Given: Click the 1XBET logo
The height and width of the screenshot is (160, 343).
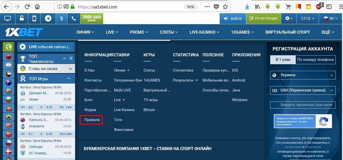Looking at the screenshot, I should (24, 32).
